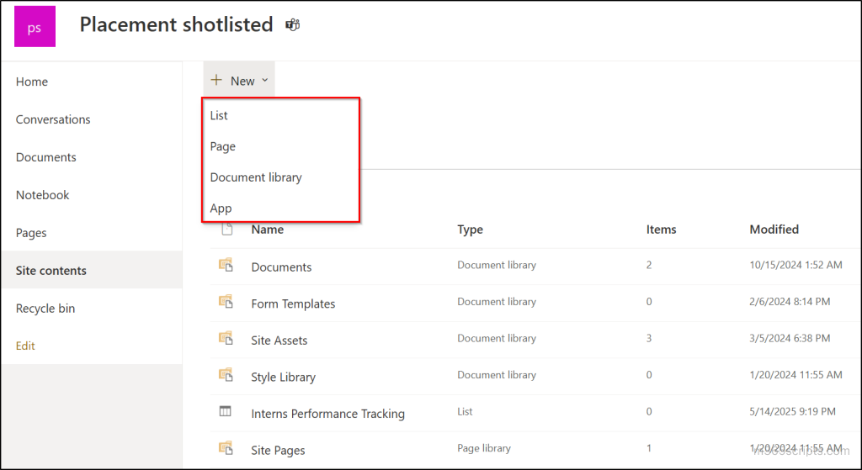This screenshot has height=470, width=862.
Task: Click the Style Library row icon
Action: pos(225,376)
